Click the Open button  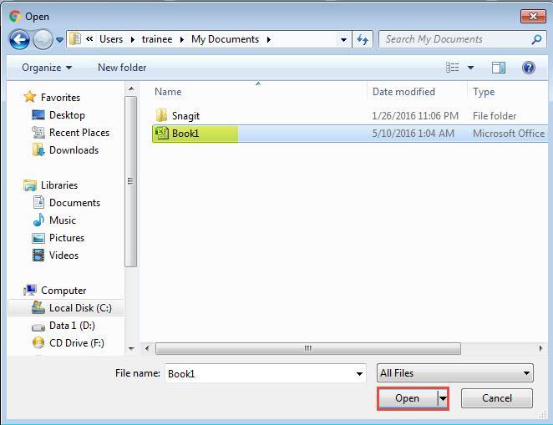tap(408, 398)
